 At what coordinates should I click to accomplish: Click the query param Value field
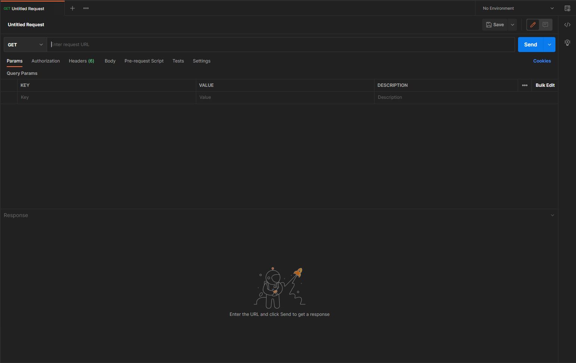tap(285, 97)
